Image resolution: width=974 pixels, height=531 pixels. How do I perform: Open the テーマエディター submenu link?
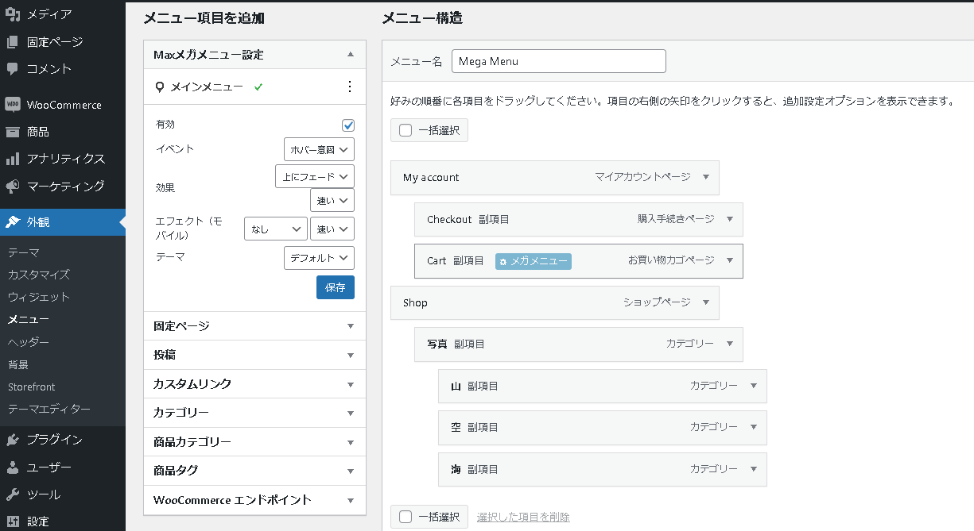[49, 409]
